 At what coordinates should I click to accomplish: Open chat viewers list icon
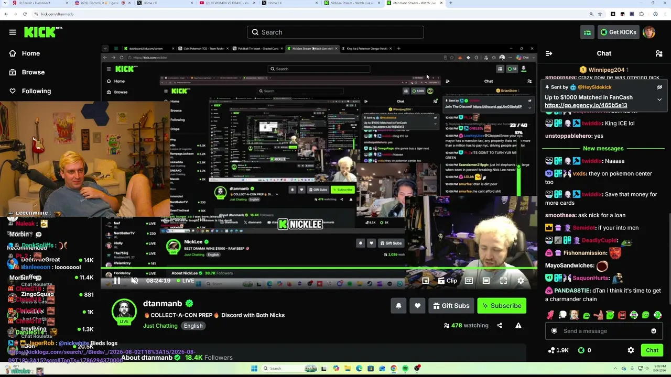tap(659, 53)
